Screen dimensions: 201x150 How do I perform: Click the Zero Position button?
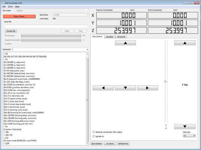click(x=97, y=144)
